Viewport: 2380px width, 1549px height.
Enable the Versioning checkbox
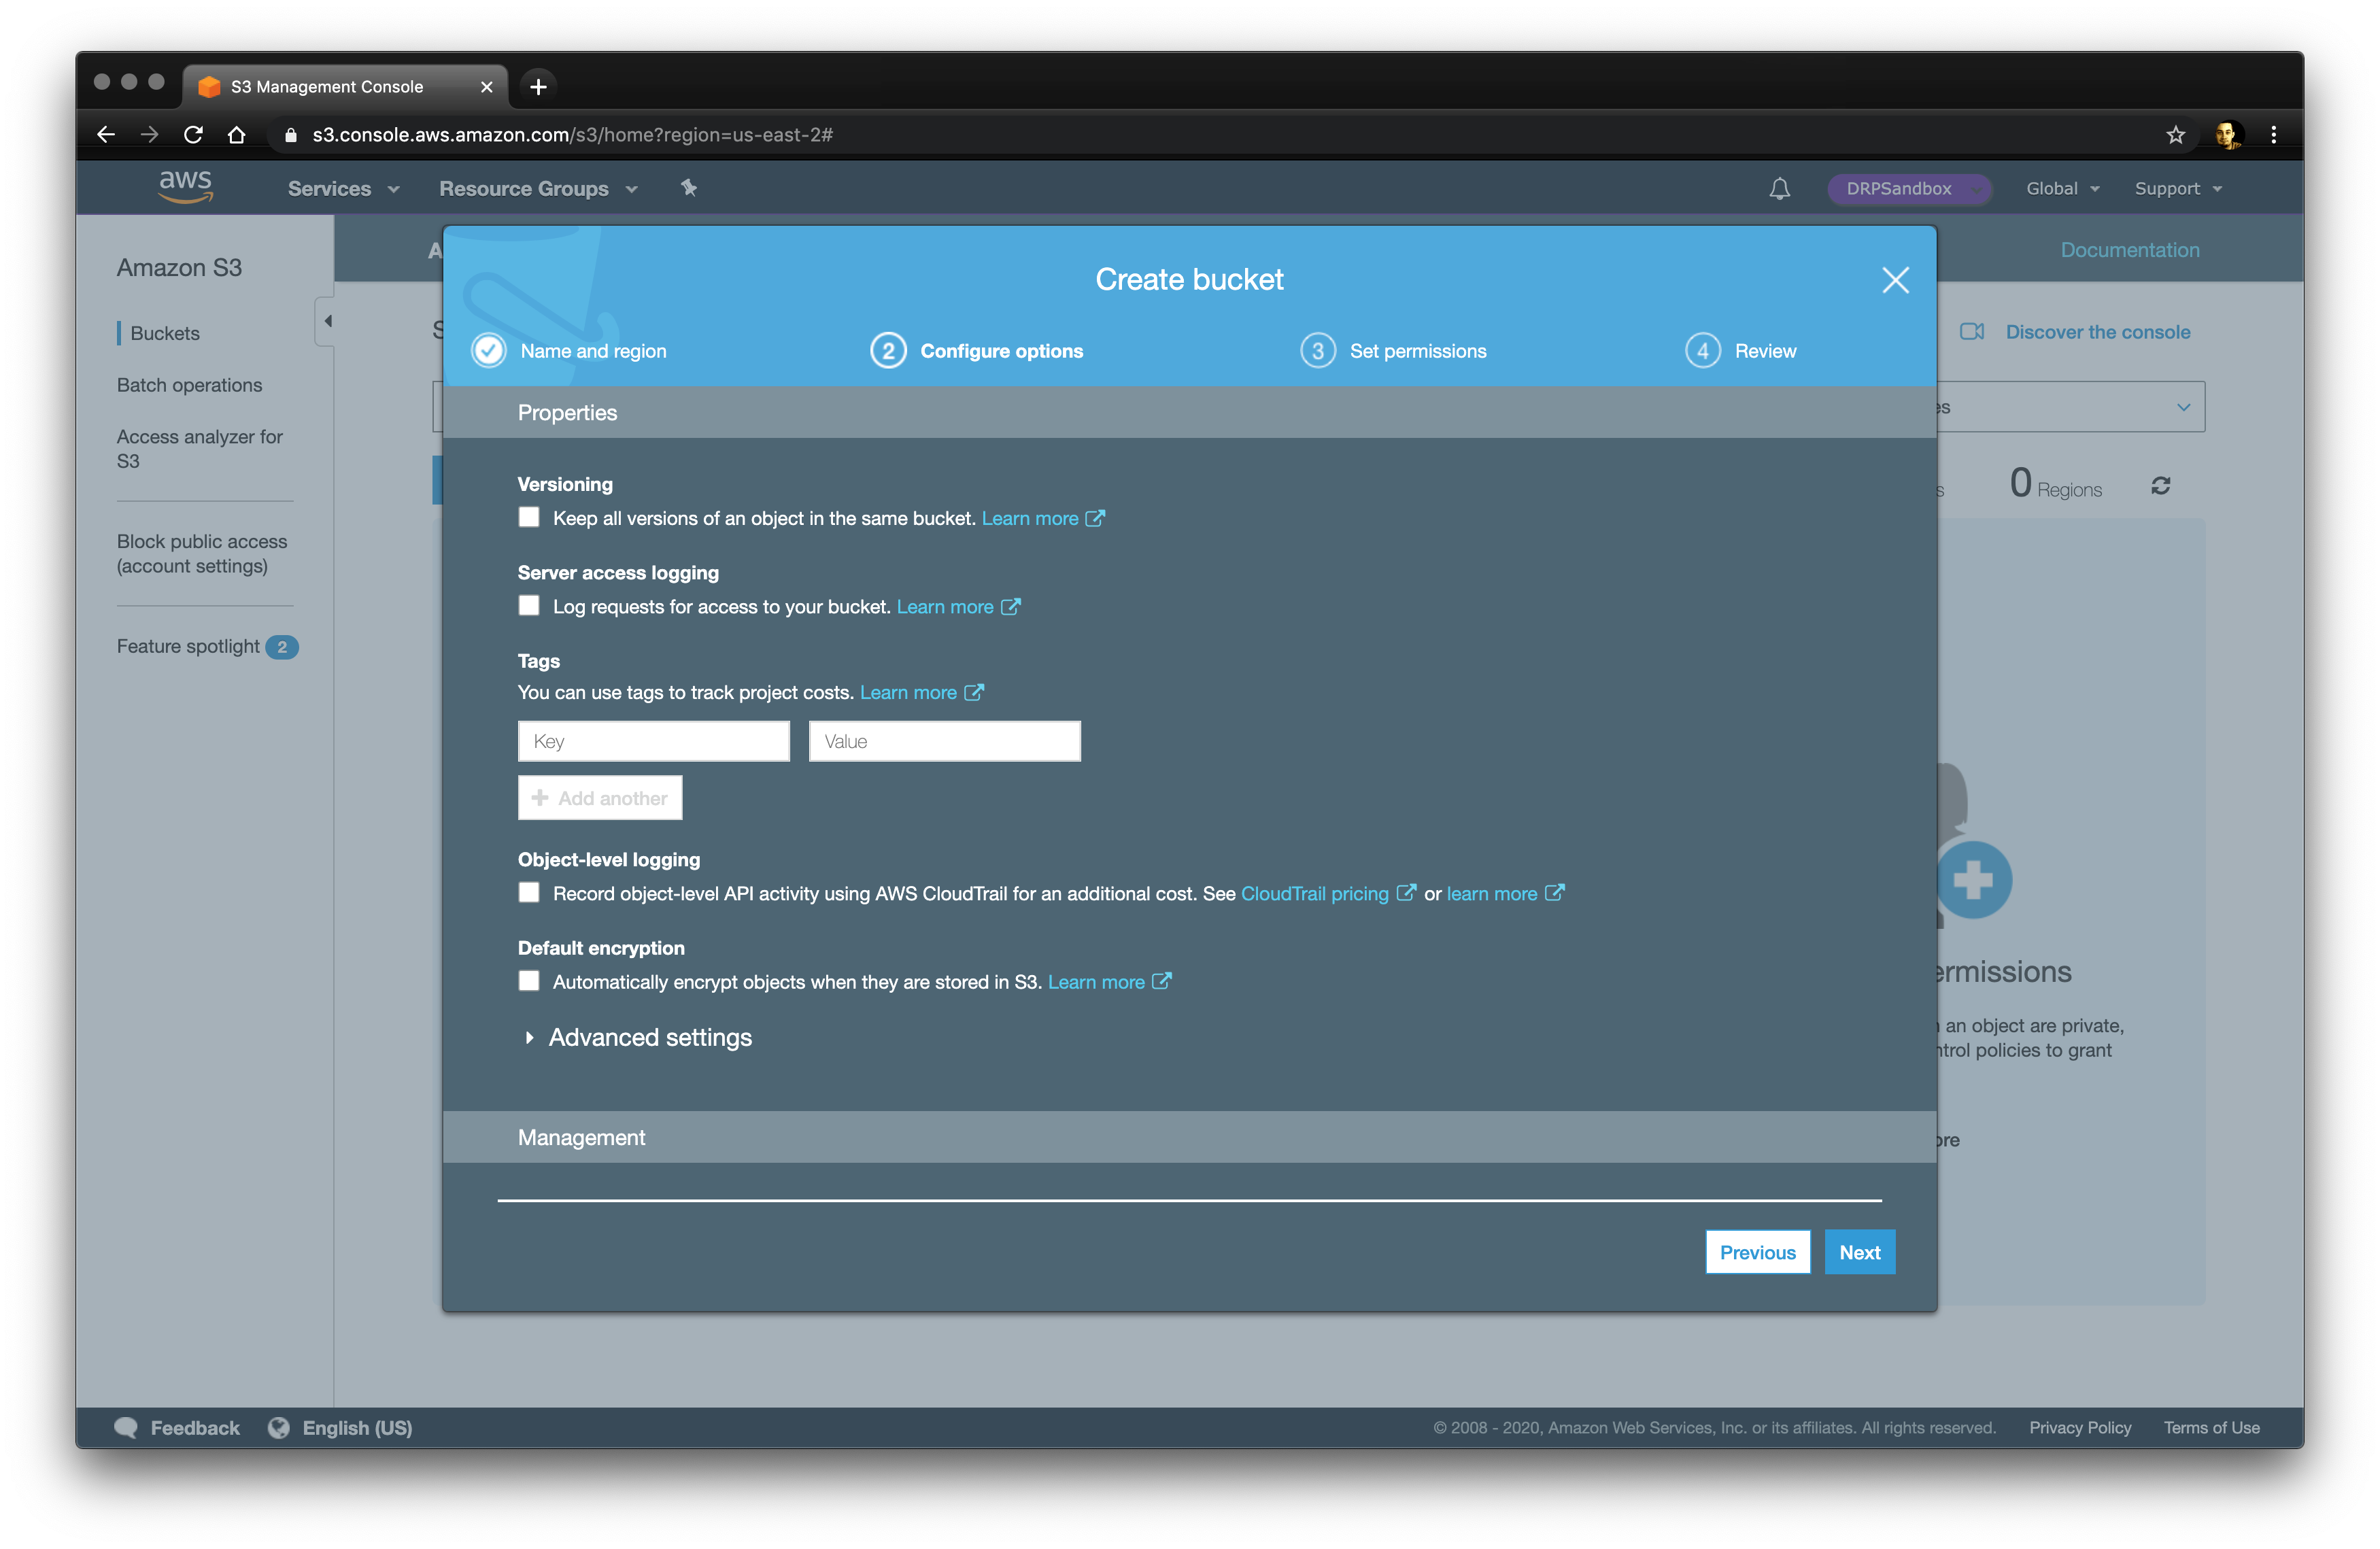tap(528, 518)
